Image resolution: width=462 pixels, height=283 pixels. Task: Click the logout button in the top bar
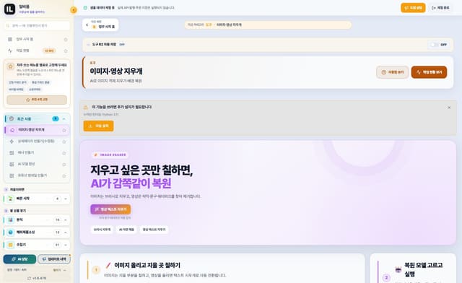coord(440,8)
